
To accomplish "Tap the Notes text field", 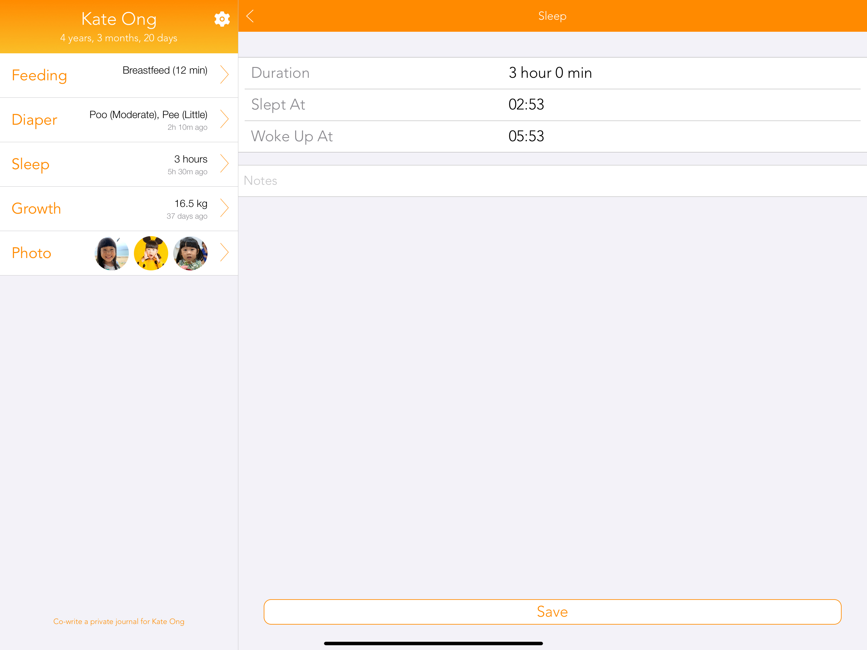I will tap(552, 181).
